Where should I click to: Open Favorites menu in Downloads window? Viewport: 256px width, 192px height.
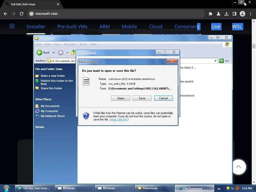[70, 44]
